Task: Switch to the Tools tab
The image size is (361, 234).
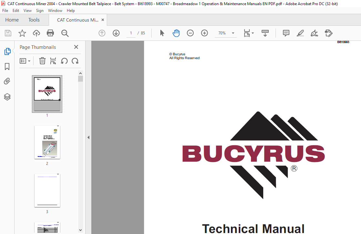Action: tap(34, 20)
